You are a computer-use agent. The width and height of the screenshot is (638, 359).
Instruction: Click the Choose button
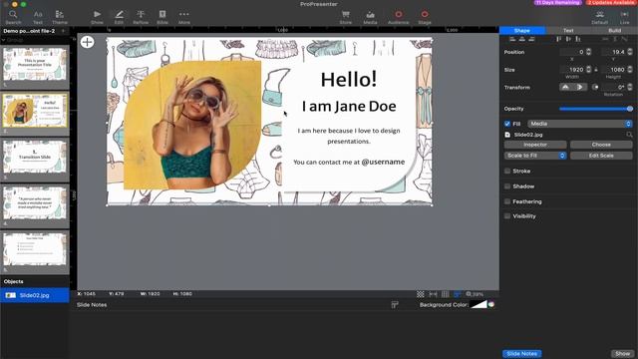(x=601, y=145)
